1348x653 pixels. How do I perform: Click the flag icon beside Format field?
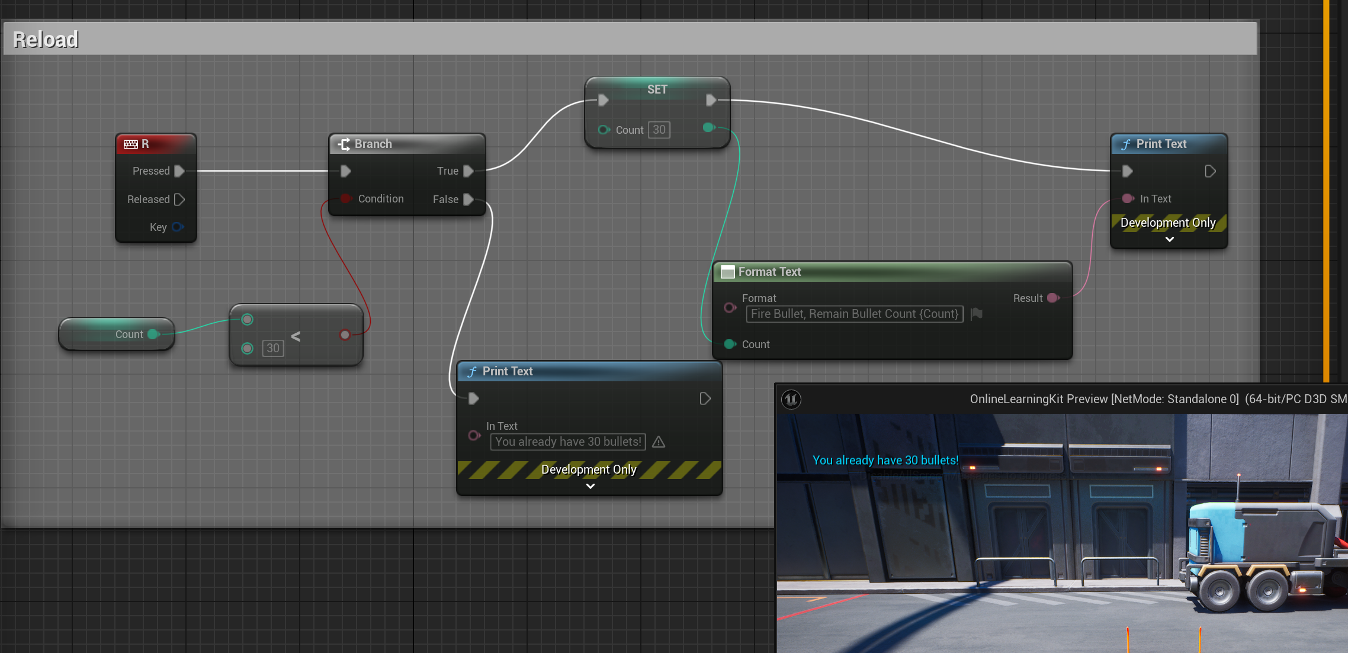pyautogui.click(x=977, y=314)
